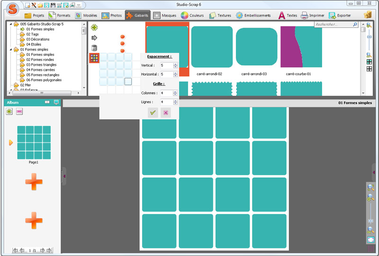Click the search magnifier icon in the Rechercher field

click(x=355, y=25)
